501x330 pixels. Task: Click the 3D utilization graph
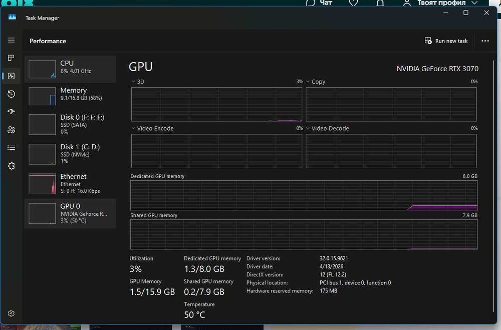coord(216,104)
